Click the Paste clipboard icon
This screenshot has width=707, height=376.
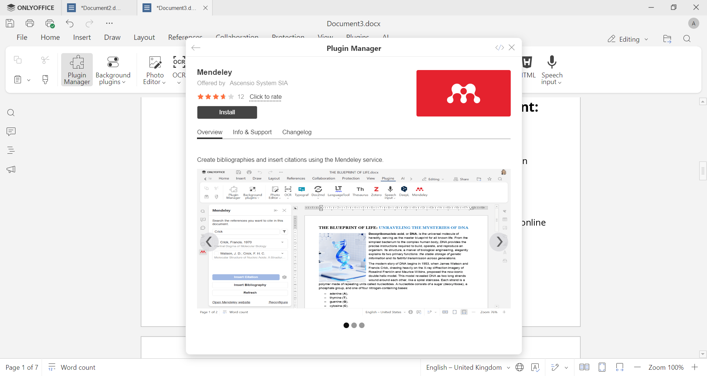click(x=18, y=80)
